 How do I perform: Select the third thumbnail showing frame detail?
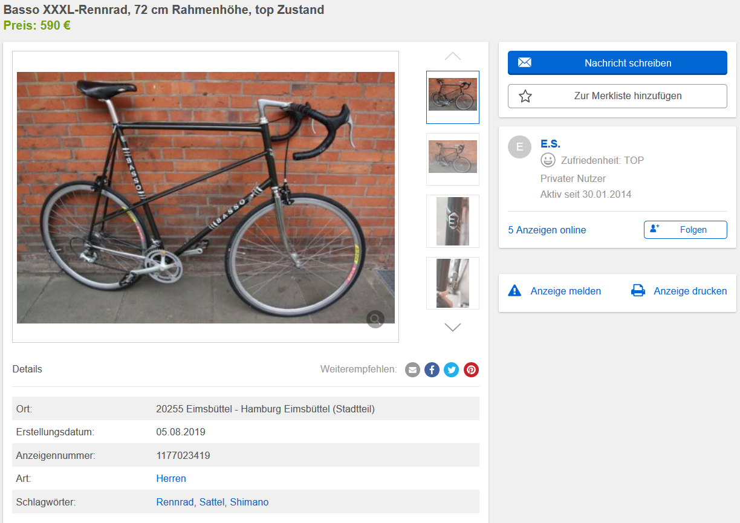click(x=452, y=221)
